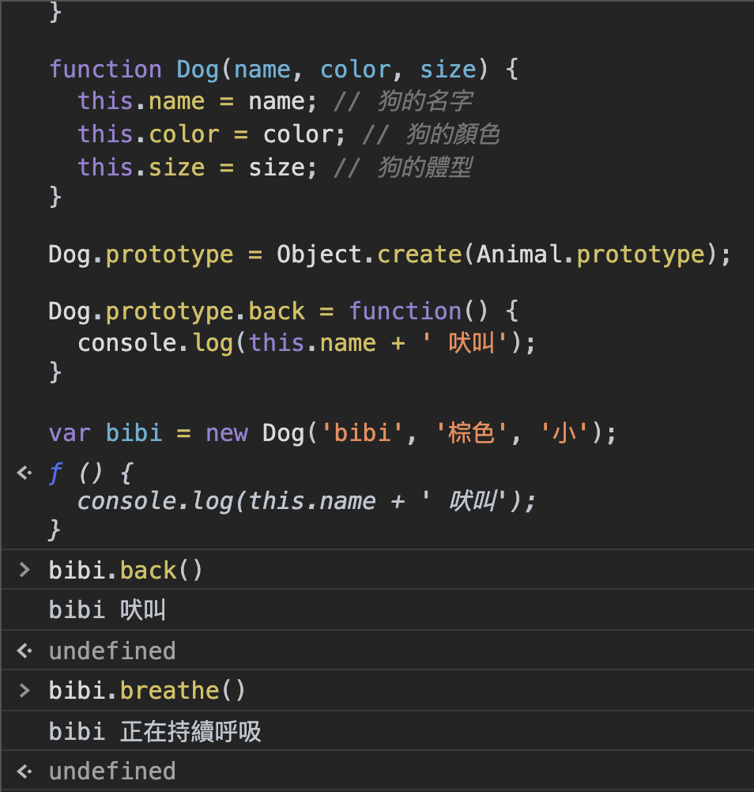Click return arrow below the bibi 吠叫 log
Image resolution: width=754 pixels, height=792 pixels.
(25, 651)
